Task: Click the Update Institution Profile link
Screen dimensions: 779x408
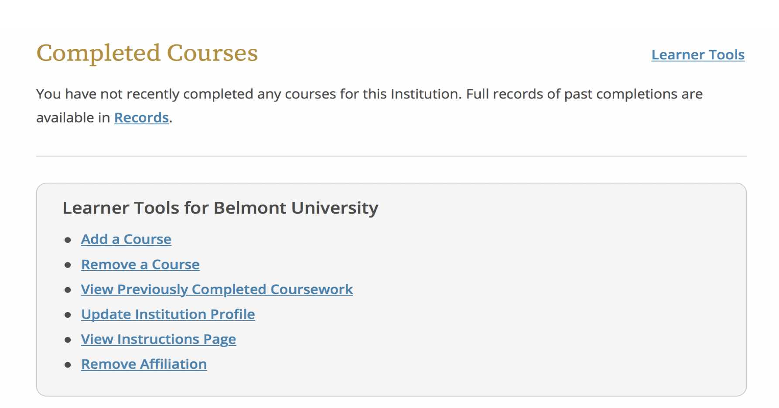Action: click(168, 314)
